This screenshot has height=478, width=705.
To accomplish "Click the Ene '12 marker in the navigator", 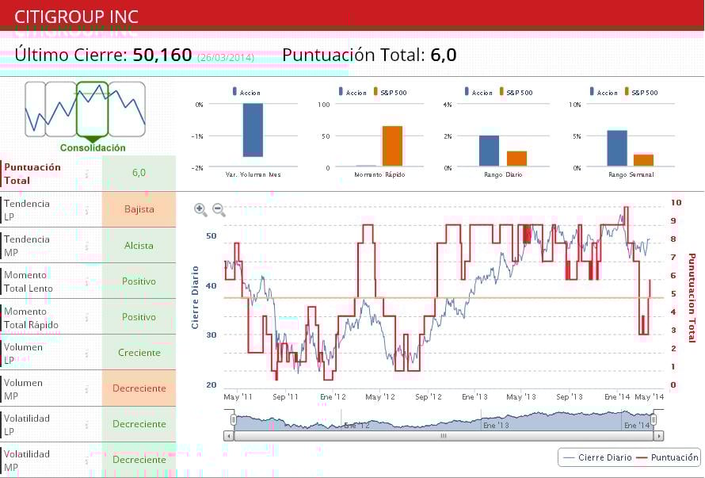I will tap(357, 426).
